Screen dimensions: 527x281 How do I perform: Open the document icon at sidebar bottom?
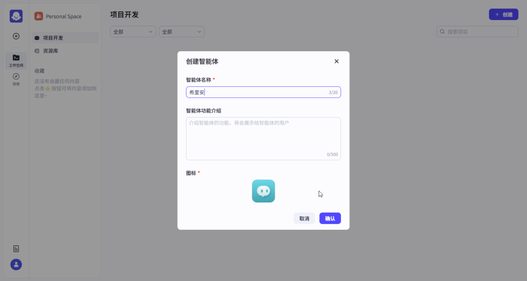(16, 249)
